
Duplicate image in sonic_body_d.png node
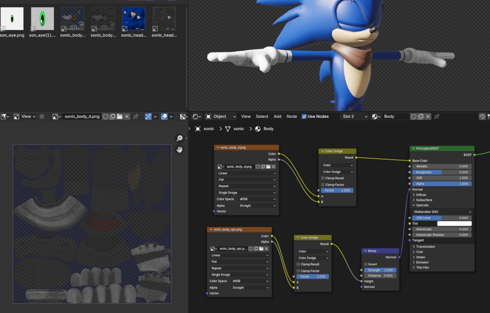[263, 167]
